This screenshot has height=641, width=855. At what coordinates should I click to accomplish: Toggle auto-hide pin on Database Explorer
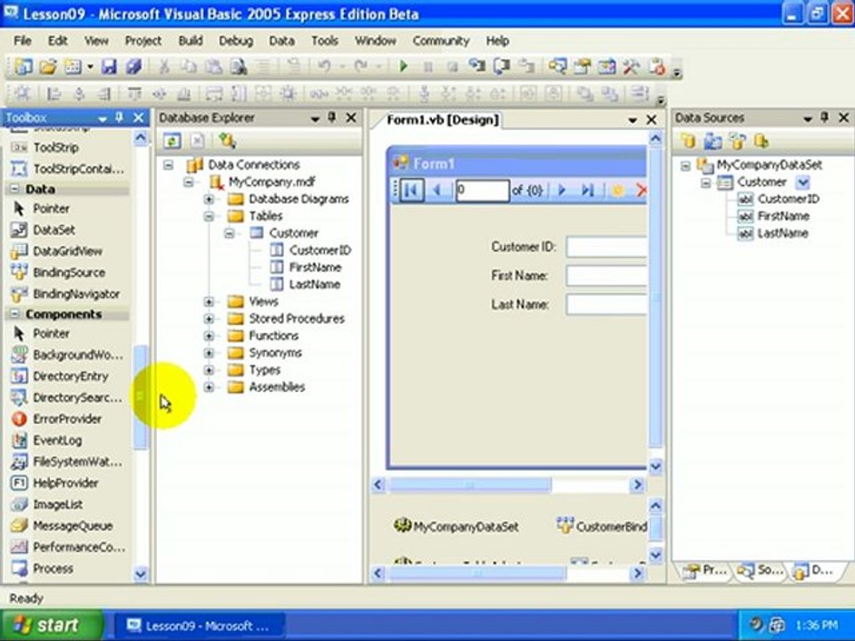(332, 118)
